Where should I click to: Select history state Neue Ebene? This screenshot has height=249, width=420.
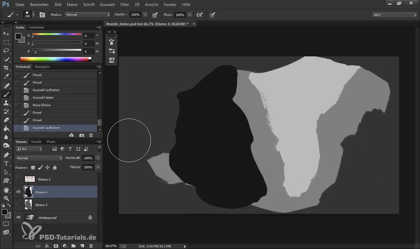(55, 105)
